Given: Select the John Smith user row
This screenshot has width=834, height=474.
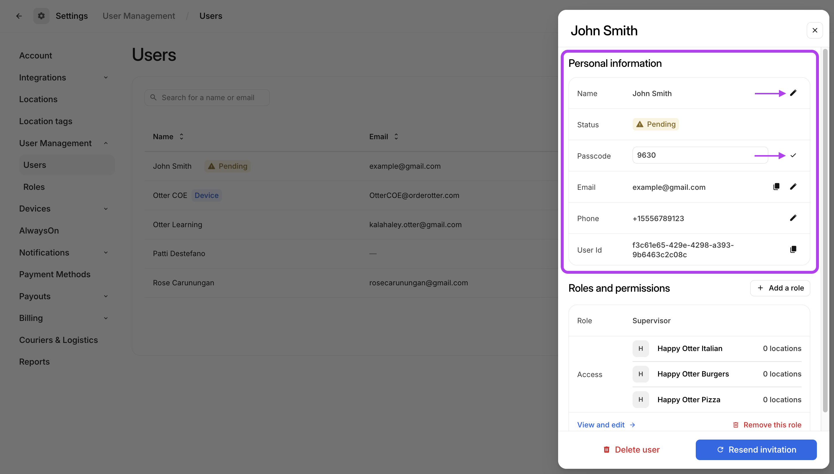Looking at the screenshot, I should [x=351, y=166].
